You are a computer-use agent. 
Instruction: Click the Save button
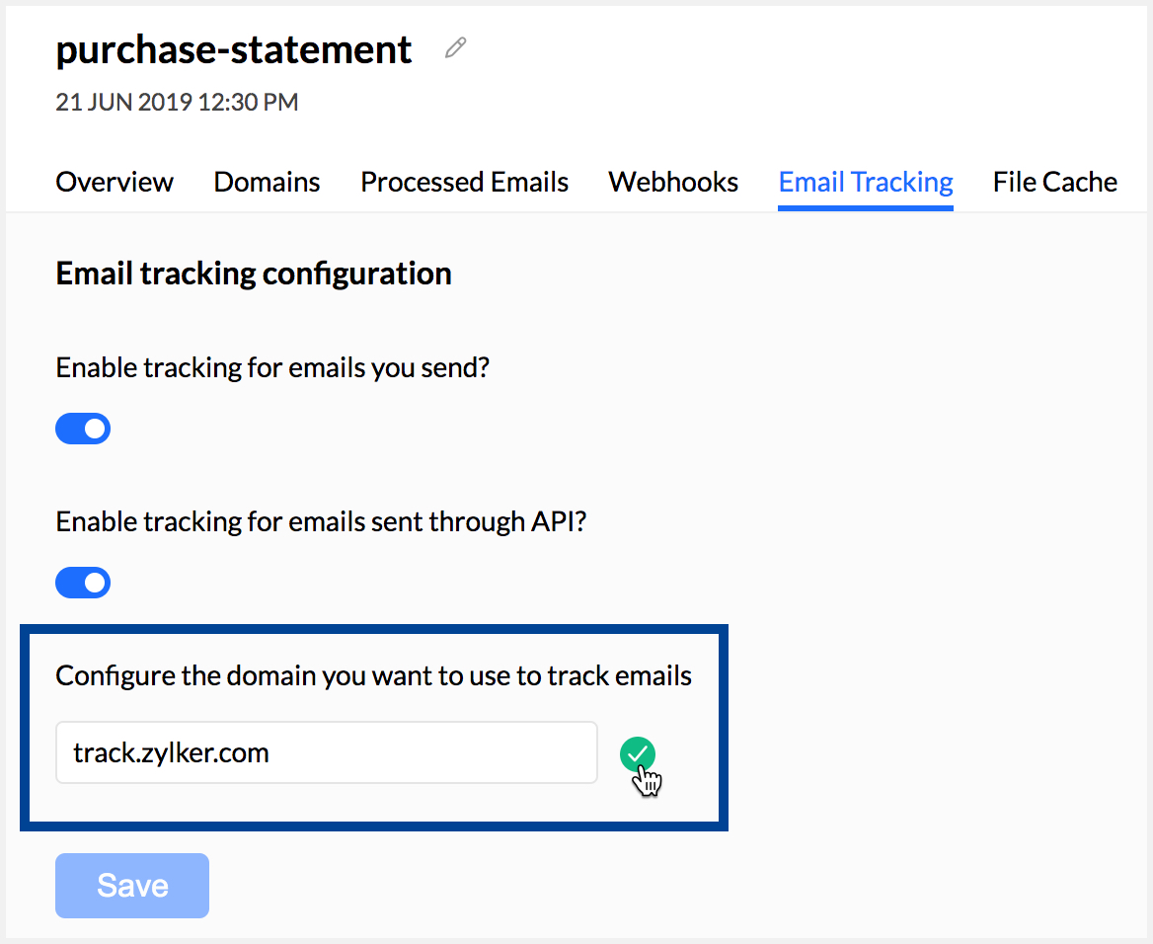(132, 886)
